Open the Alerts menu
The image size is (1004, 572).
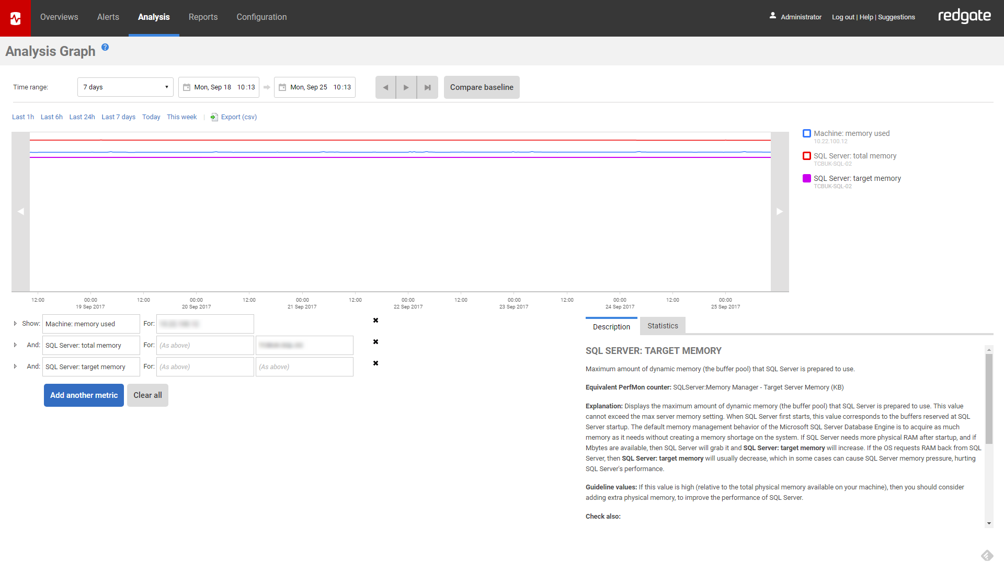pyautogui.click(x=108, y=17)
